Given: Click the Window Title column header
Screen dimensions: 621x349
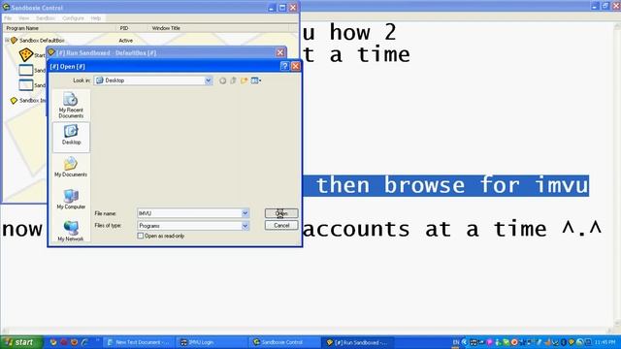Looking at the screenshot, I should [x=218, y=28].
